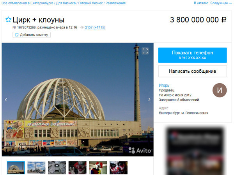
Task: Click the seller avatar with letter И
Action: point(220,90)
